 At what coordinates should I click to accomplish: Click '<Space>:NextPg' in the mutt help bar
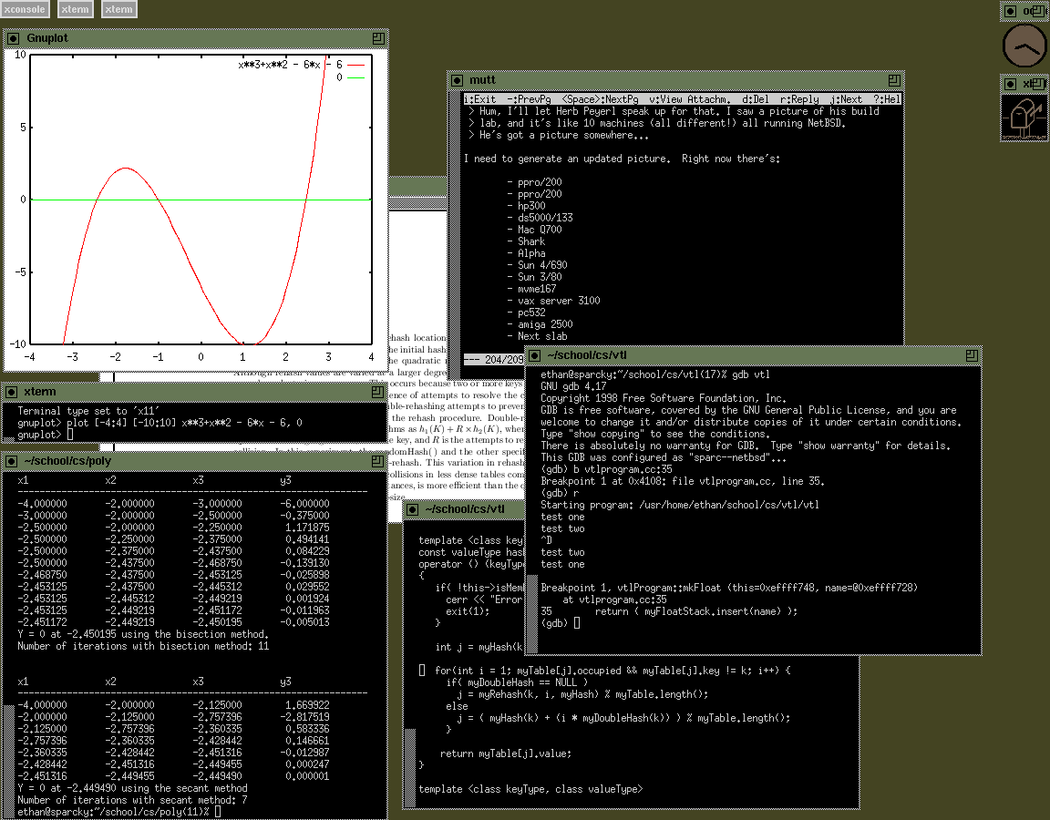(x=600, y=99)
